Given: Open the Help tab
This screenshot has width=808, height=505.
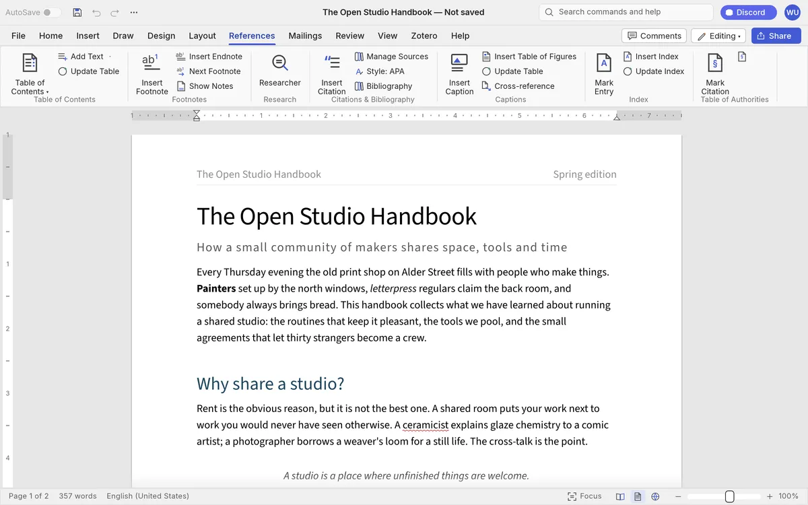Looking at the screenshot, I should [460, 36].
